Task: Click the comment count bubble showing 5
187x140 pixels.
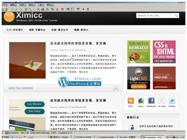Action: click(116, 88)
